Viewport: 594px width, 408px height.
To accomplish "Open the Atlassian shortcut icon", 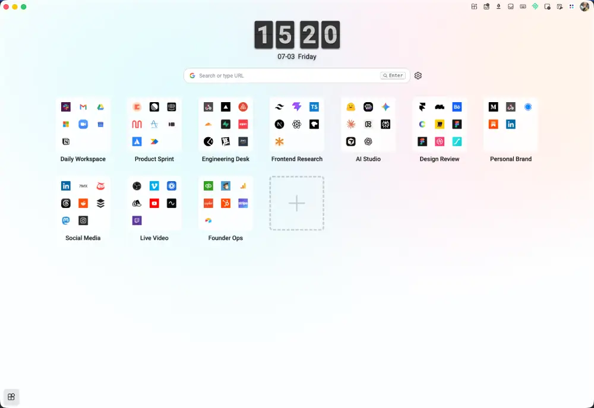I will point(137,142).
